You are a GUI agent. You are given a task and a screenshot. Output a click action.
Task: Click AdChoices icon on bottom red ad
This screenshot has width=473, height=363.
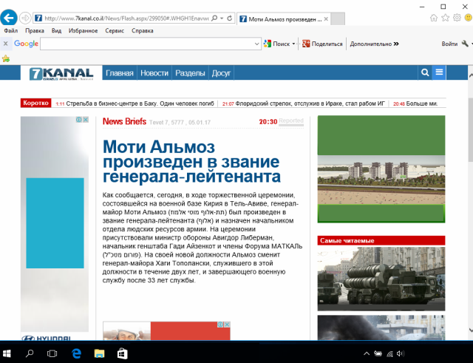[220, 325]
